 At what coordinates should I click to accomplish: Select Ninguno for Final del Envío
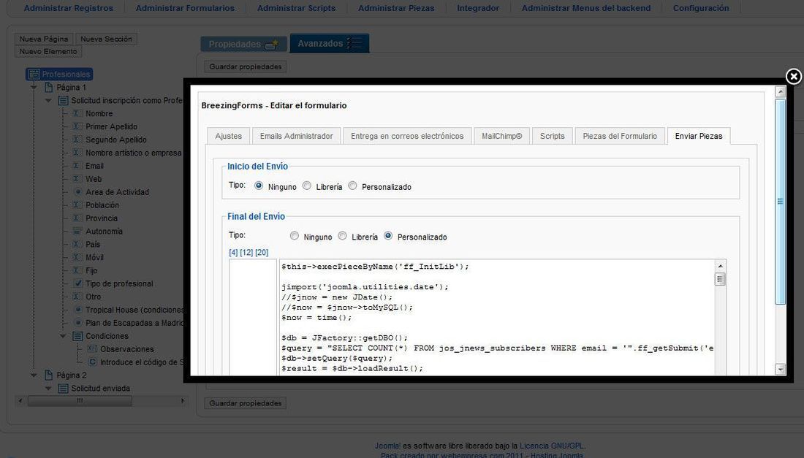[295, 236]
